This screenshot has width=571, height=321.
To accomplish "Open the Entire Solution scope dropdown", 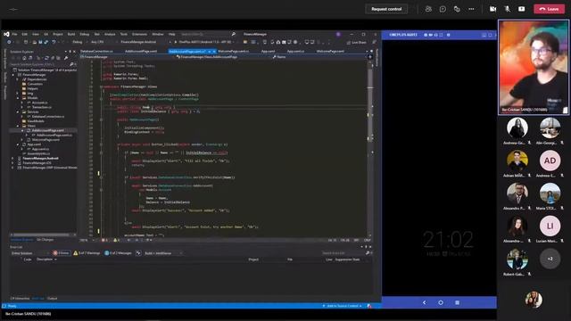I will [x=29, y=253].
